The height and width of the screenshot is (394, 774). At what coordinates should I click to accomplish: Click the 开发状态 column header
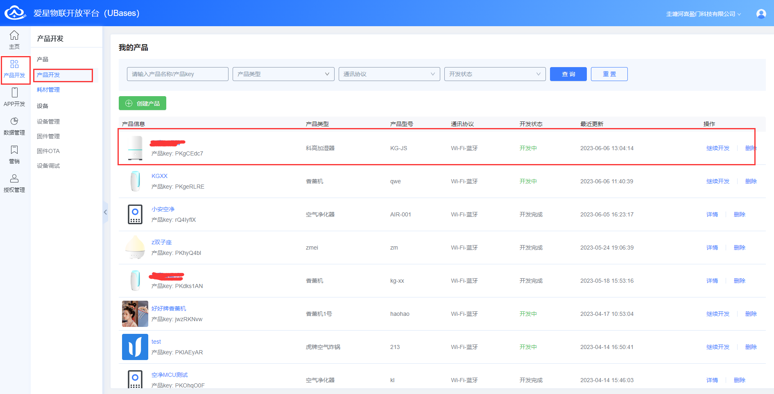(531, 124)
